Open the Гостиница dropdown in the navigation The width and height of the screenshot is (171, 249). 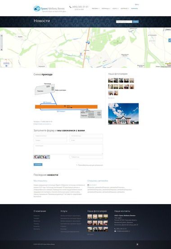pos(106,9)
